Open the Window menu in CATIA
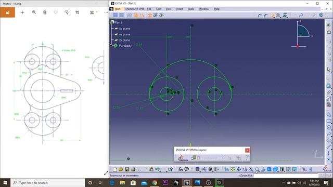333x187 pixels. click(x=204, y=9)
